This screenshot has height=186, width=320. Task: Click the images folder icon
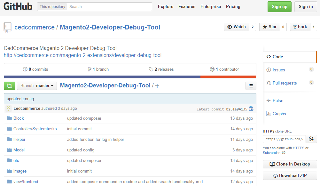9,171
